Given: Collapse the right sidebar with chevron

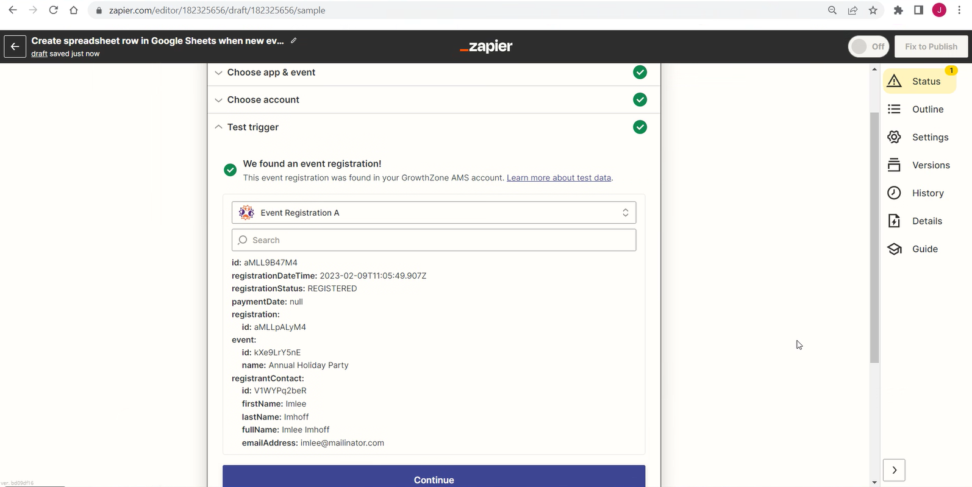Looking at the screenshot, I should (x=894, y=470).
